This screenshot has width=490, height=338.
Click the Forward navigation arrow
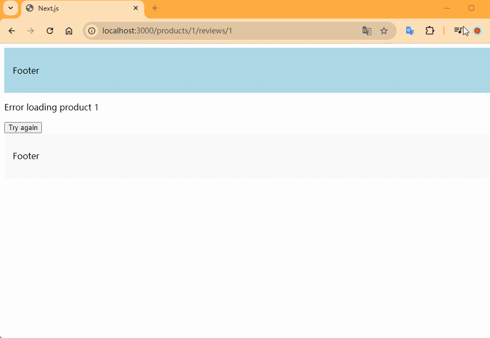pos(31,31)
